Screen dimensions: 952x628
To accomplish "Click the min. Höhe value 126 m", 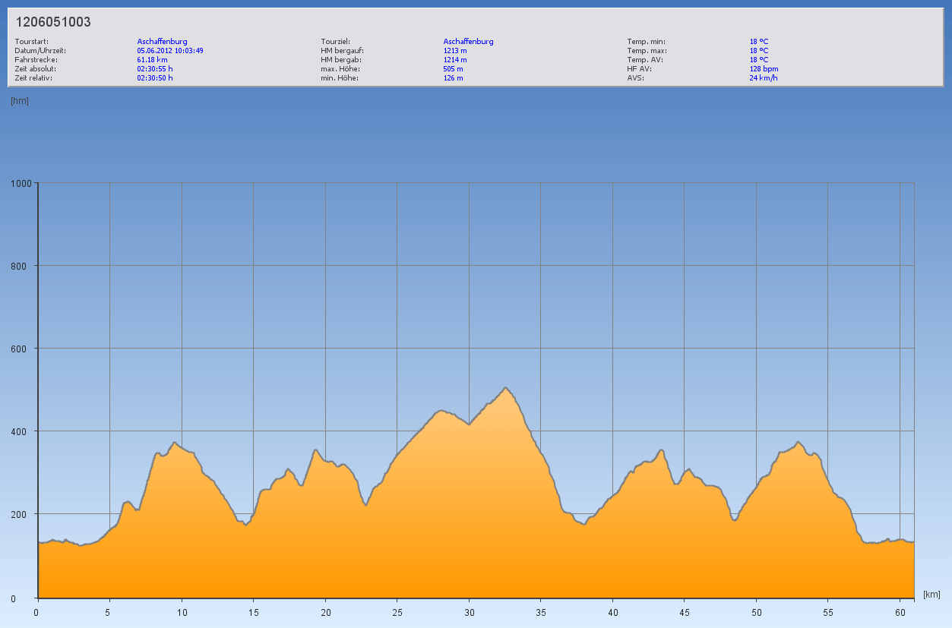I will 453,77.
